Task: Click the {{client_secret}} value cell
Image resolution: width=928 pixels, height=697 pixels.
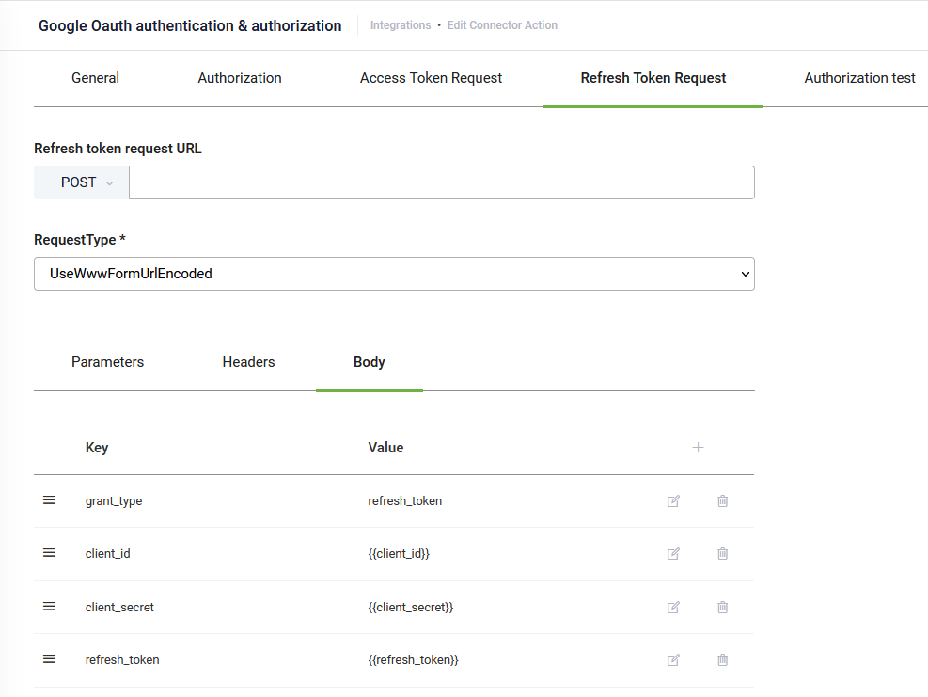Action: pyautogui.click(x=411, y=607)
